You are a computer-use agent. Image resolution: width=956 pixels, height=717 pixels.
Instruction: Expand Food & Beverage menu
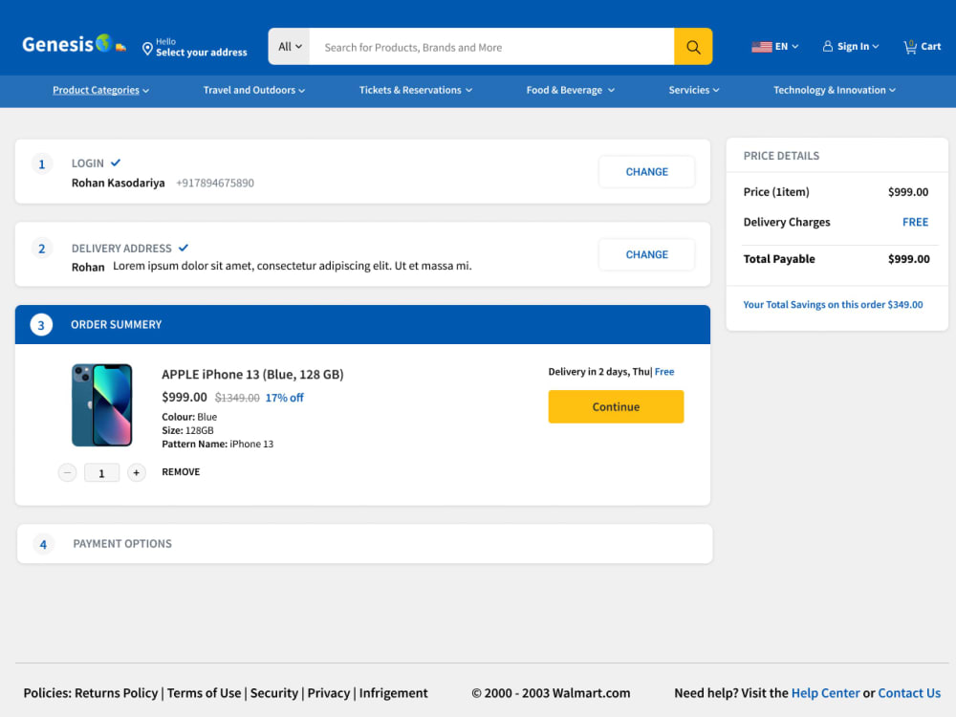571,90
